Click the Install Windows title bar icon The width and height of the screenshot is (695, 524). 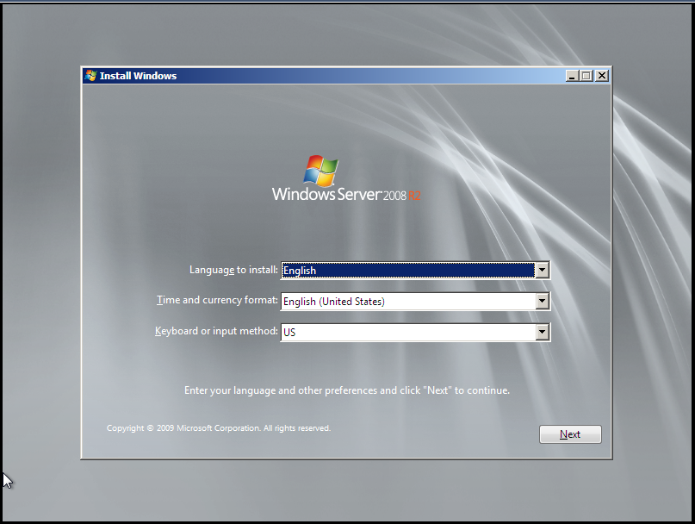tap(90, 76)
